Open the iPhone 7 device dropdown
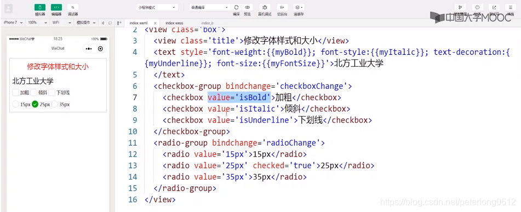 13,22
